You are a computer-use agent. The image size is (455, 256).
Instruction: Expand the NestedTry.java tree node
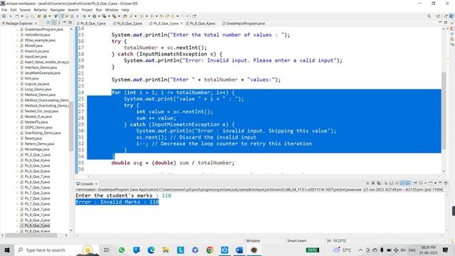click(17, 122)
